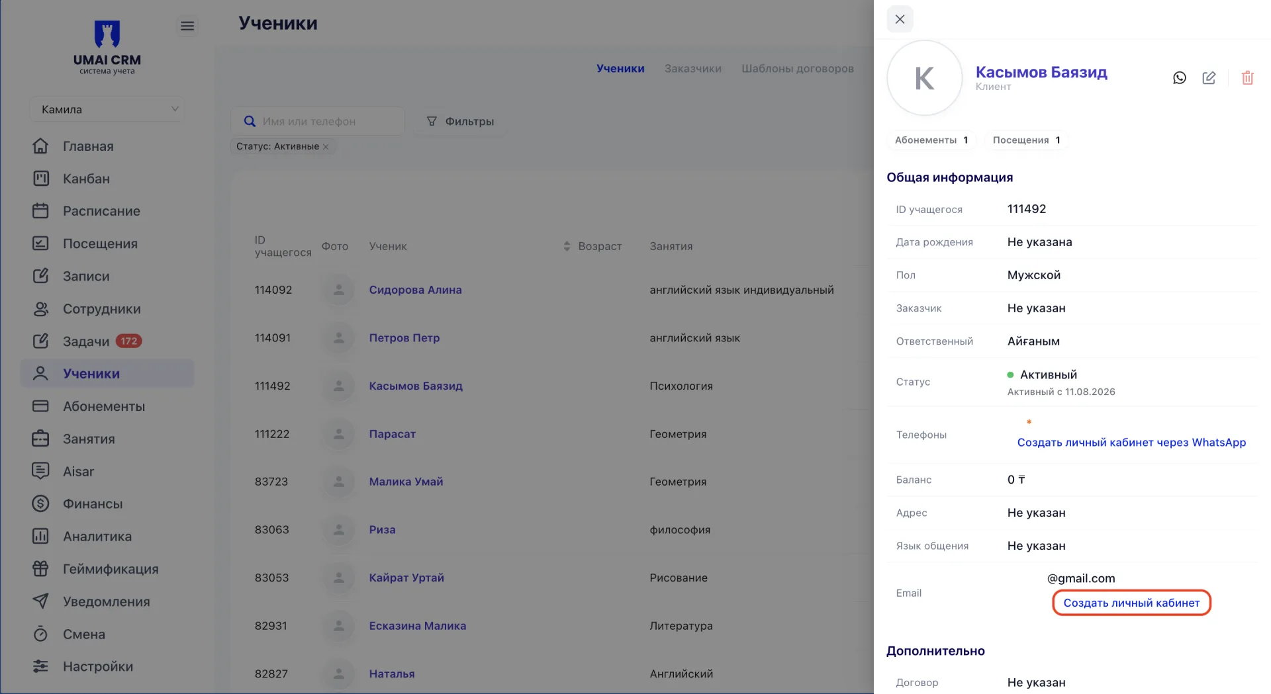Click the Рисование lesson cell
This screenshot has height=694, width=1271.
(x=679, y=578)
